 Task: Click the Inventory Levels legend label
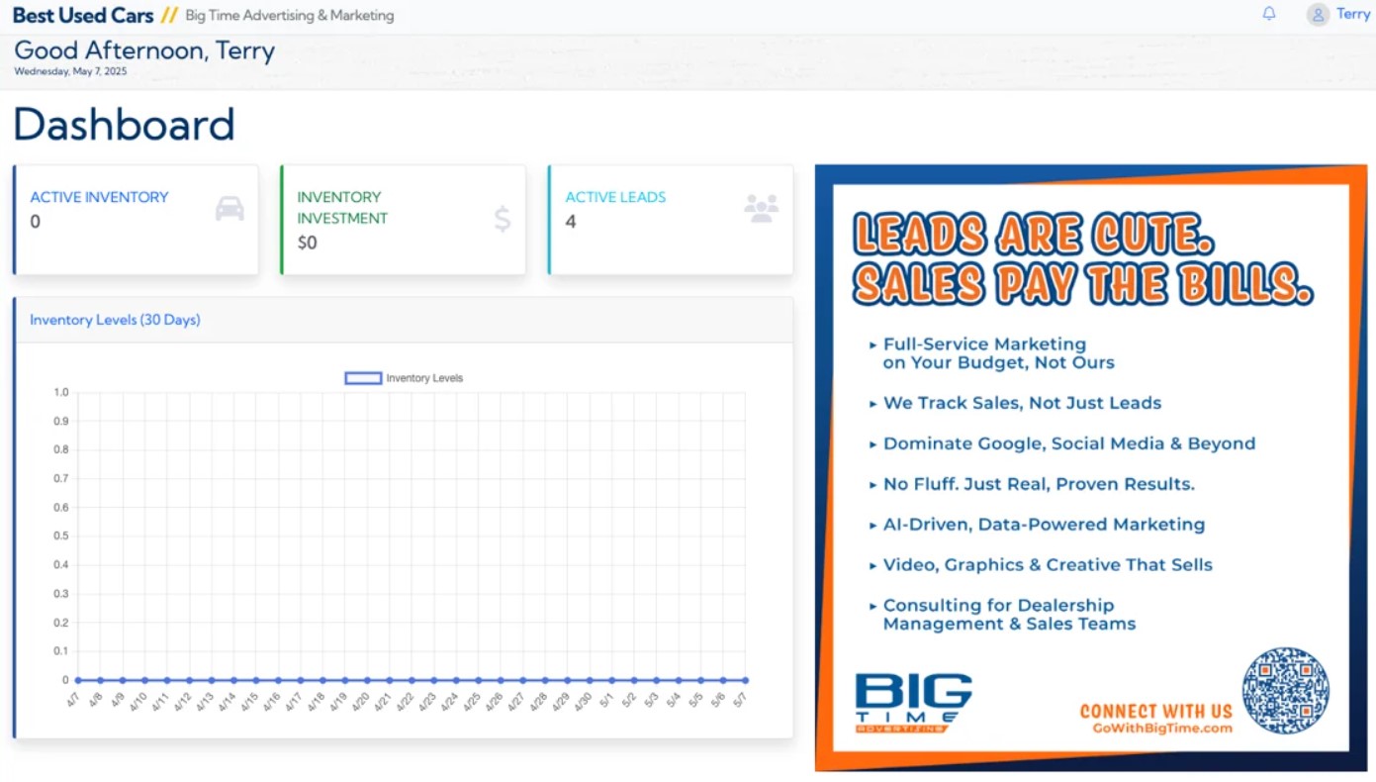(x=424, y=378)
